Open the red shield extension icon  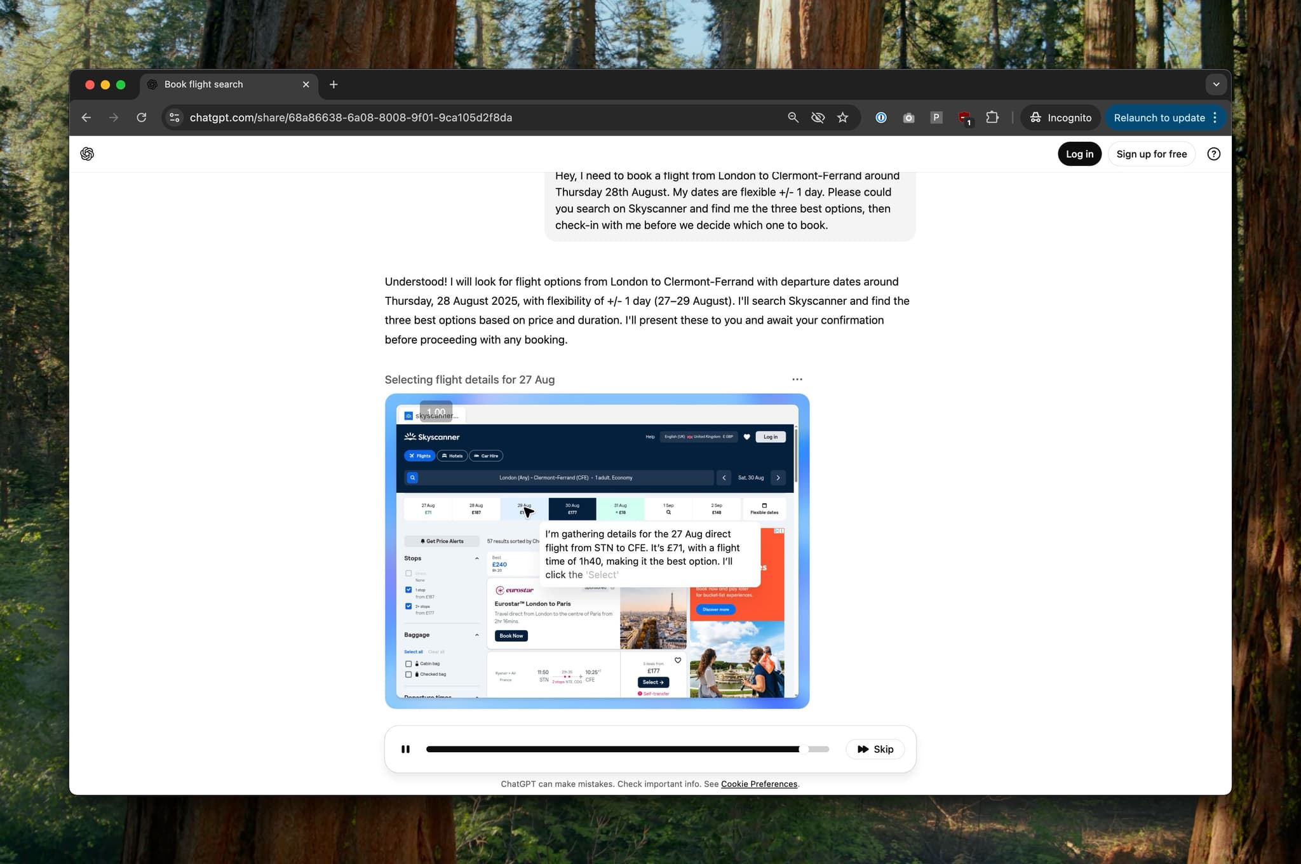click(x=964, y=118)
